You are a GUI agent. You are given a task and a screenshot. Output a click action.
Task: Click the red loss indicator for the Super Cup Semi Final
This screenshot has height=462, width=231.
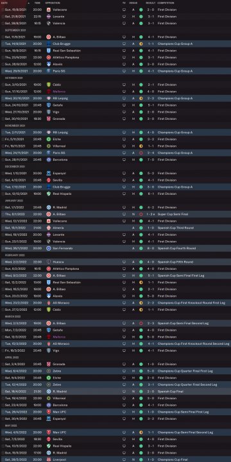[x=141, y=214]
